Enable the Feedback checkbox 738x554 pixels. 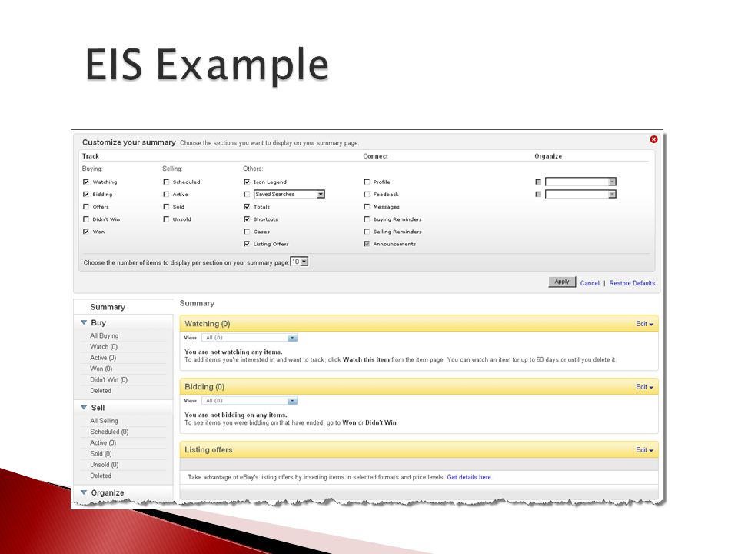coord(367,194)
